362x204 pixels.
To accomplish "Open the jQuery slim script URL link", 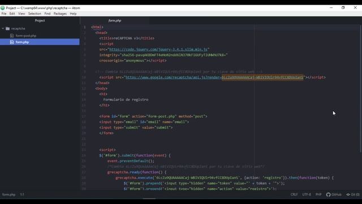I will point(158,49).
